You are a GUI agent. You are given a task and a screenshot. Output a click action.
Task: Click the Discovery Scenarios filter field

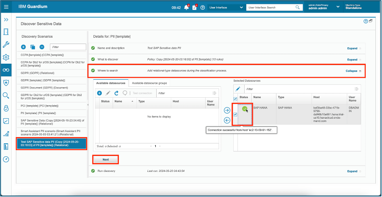(x=68, y=47)
